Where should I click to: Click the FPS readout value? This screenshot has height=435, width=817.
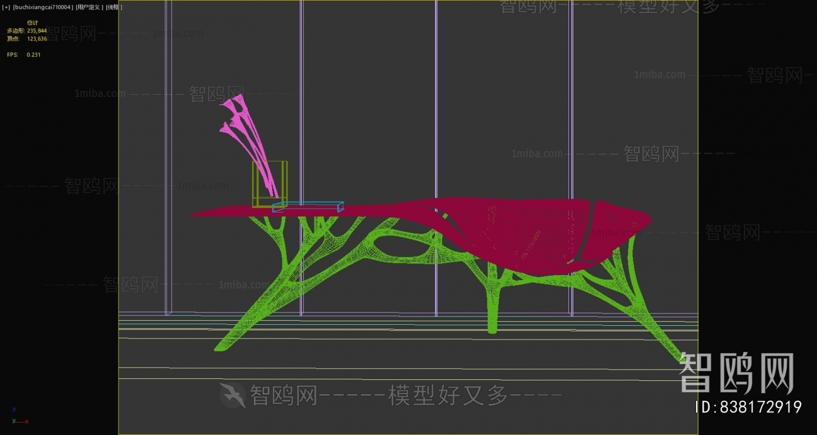[33, 55]
